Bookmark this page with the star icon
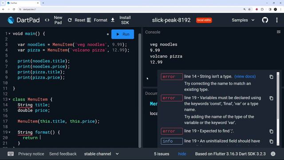Image resolution: width=284 pixels, height=160 pixels. (249, 9)
